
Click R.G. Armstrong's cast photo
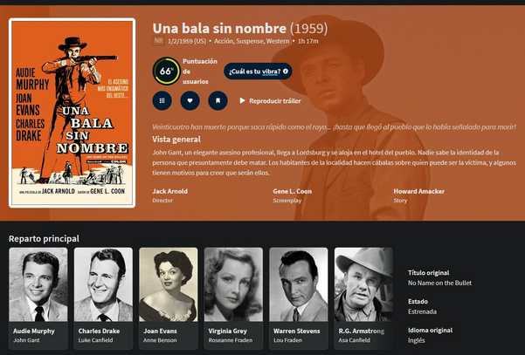pyautogui.click(x=363, y=284)
